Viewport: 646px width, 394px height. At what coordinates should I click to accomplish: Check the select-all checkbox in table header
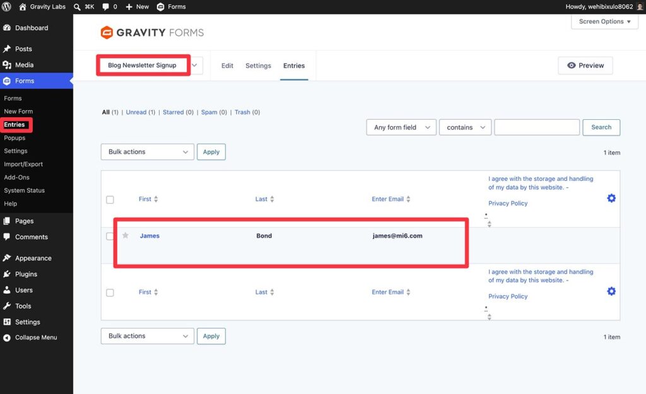tap(110, 200)
